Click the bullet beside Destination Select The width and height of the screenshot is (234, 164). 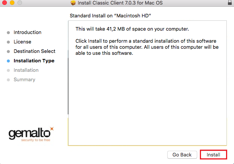point(8,51)
